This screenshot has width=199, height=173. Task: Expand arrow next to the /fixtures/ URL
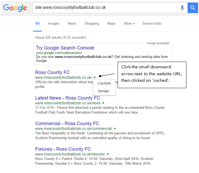tap(108, 154)
